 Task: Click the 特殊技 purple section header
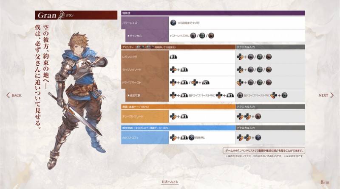(x=213, y=13)
